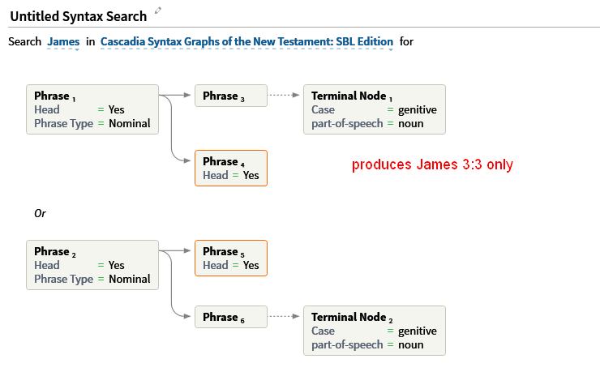
Task: Click the Untitled Syntax Search title text
Action: point(79,16)
